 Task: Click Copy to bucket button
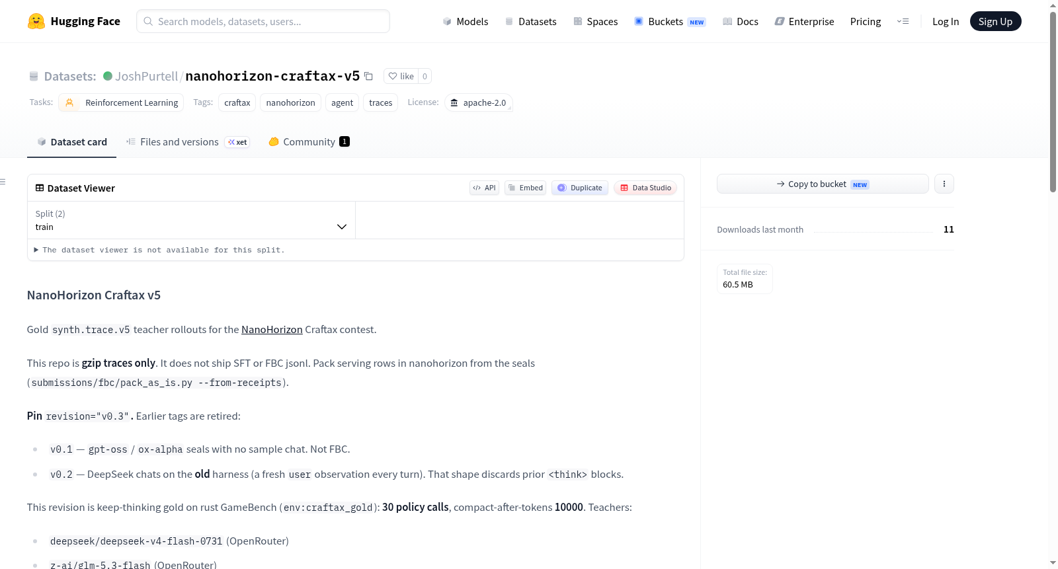tap(823, 184)
